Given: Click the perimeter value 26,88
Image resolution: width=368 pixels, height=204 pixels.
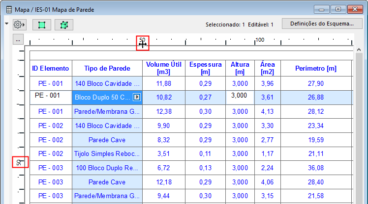Looking at the screenshot, I should (x=316, y=97).
